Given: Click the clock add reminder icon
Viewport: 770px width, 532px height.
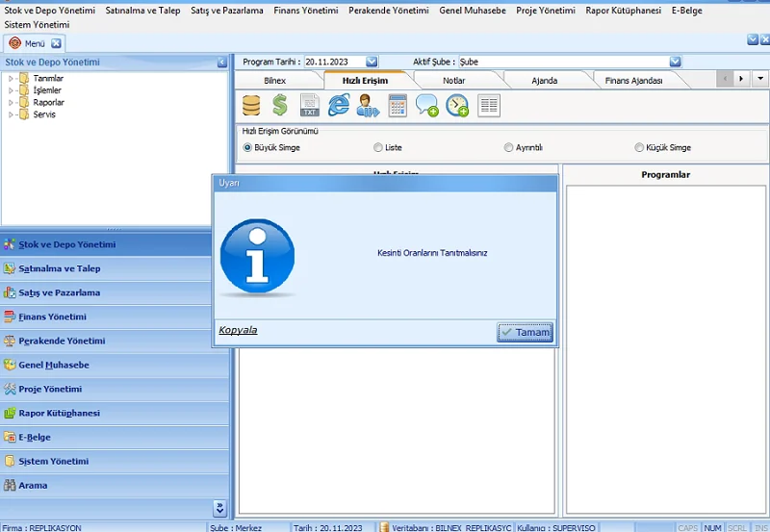Looking at the screenshot, I should 457,106.
